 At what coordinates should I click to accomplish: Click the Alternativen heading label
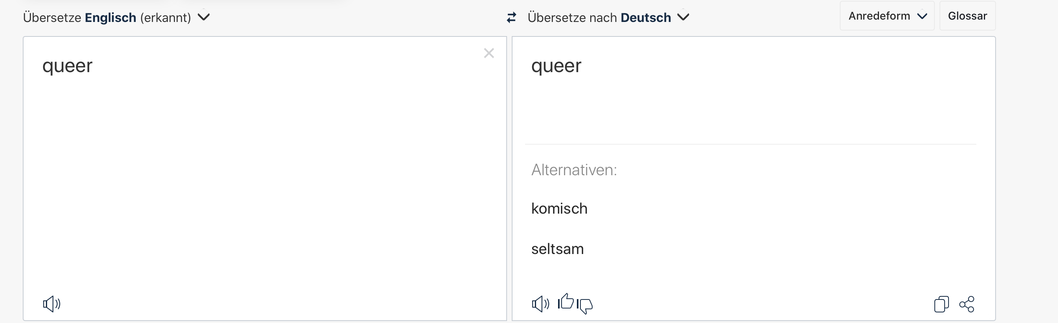[x=574, y=170]
